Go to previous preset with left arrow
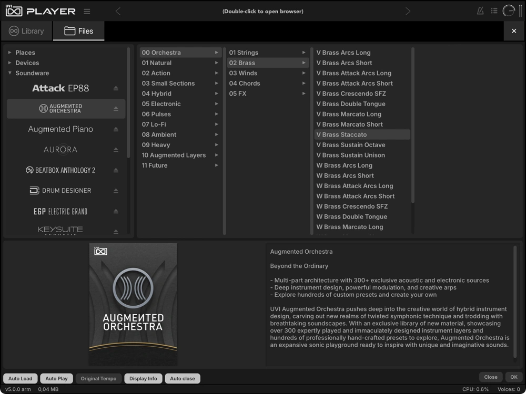The height and width of the screenshot is (394, 526). 118,12
